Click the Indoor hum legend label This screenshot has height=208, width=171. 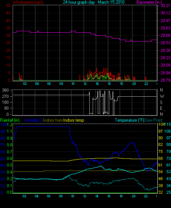pos(53,120)
